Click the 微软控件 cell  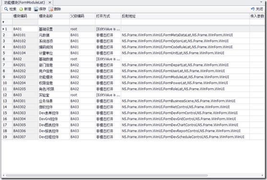pos(54,107)
